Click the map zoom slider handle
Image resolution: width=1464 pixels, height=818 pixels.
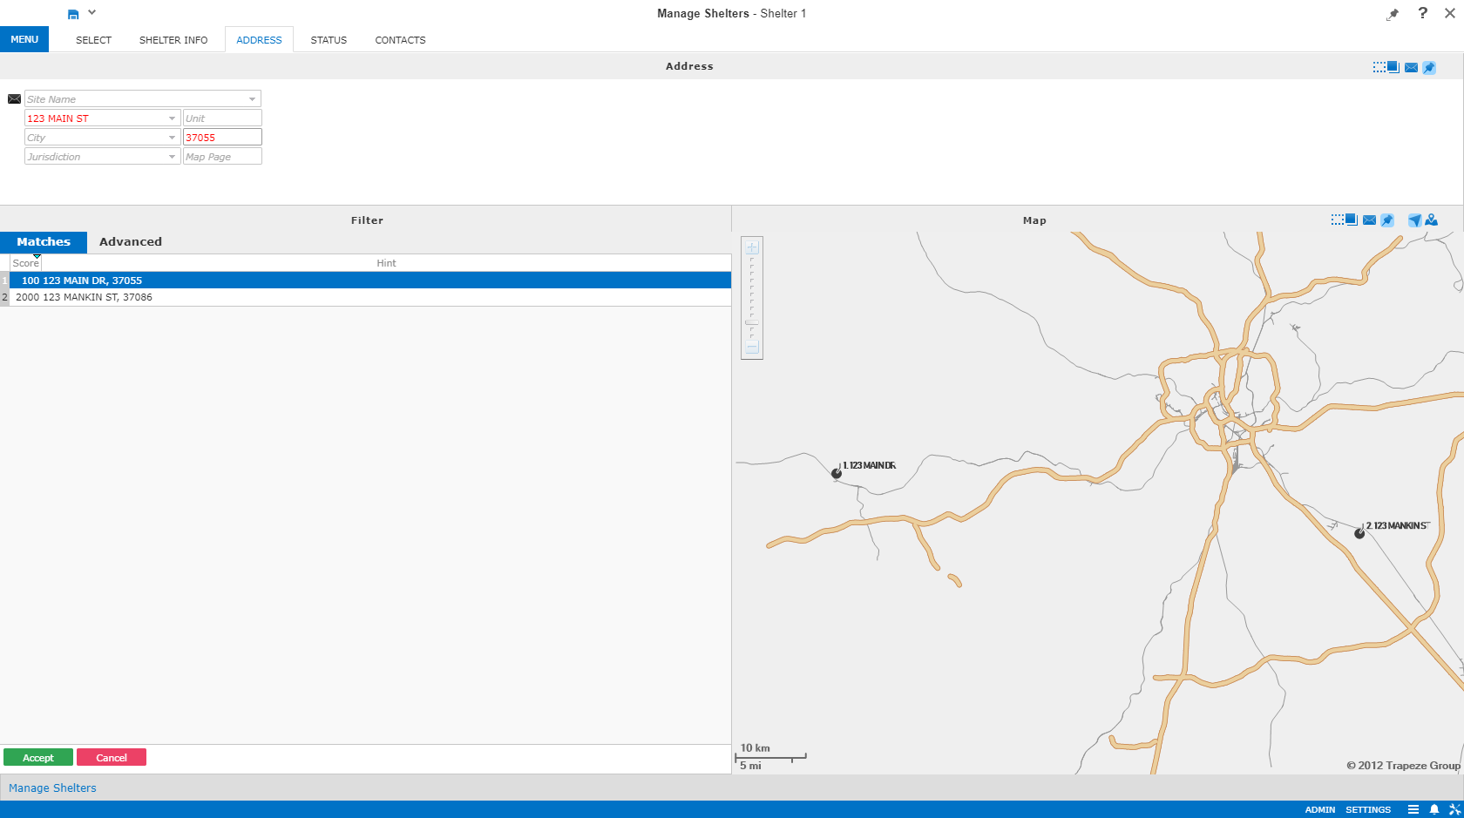[x=752, y=323]
